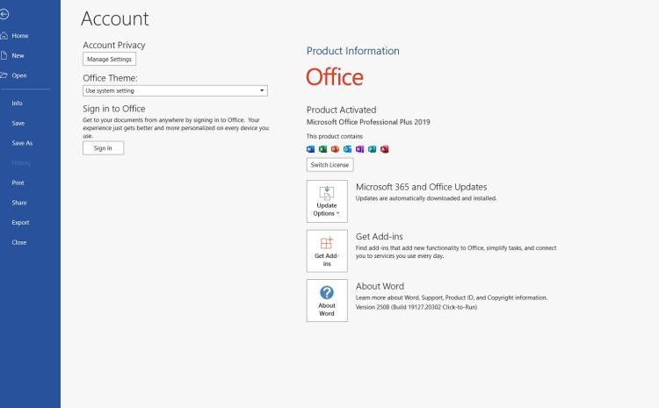659x408 pixels.
Task: Click the New document page icon
Action: 4,55
